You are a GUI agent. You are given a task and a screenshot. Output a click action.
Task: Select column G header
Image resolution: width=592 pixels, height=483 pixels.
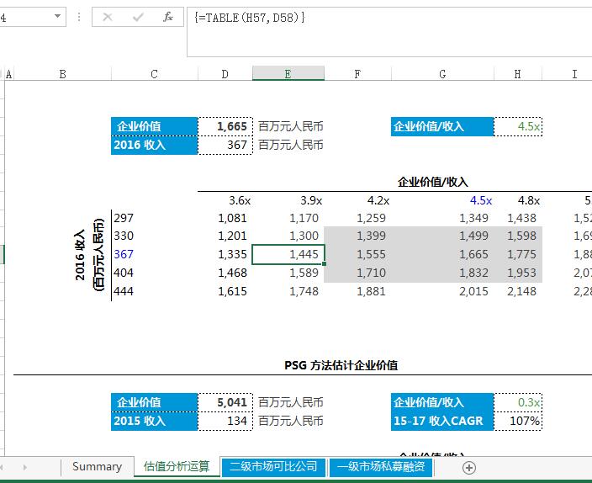[442, 74]
